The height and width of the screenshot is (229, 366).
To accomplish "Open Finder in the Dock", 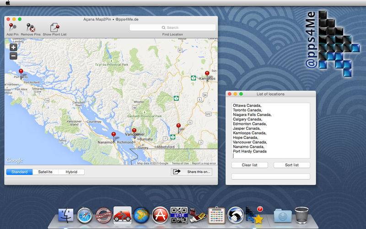I will pyautogui.click(x=65, y=215).
